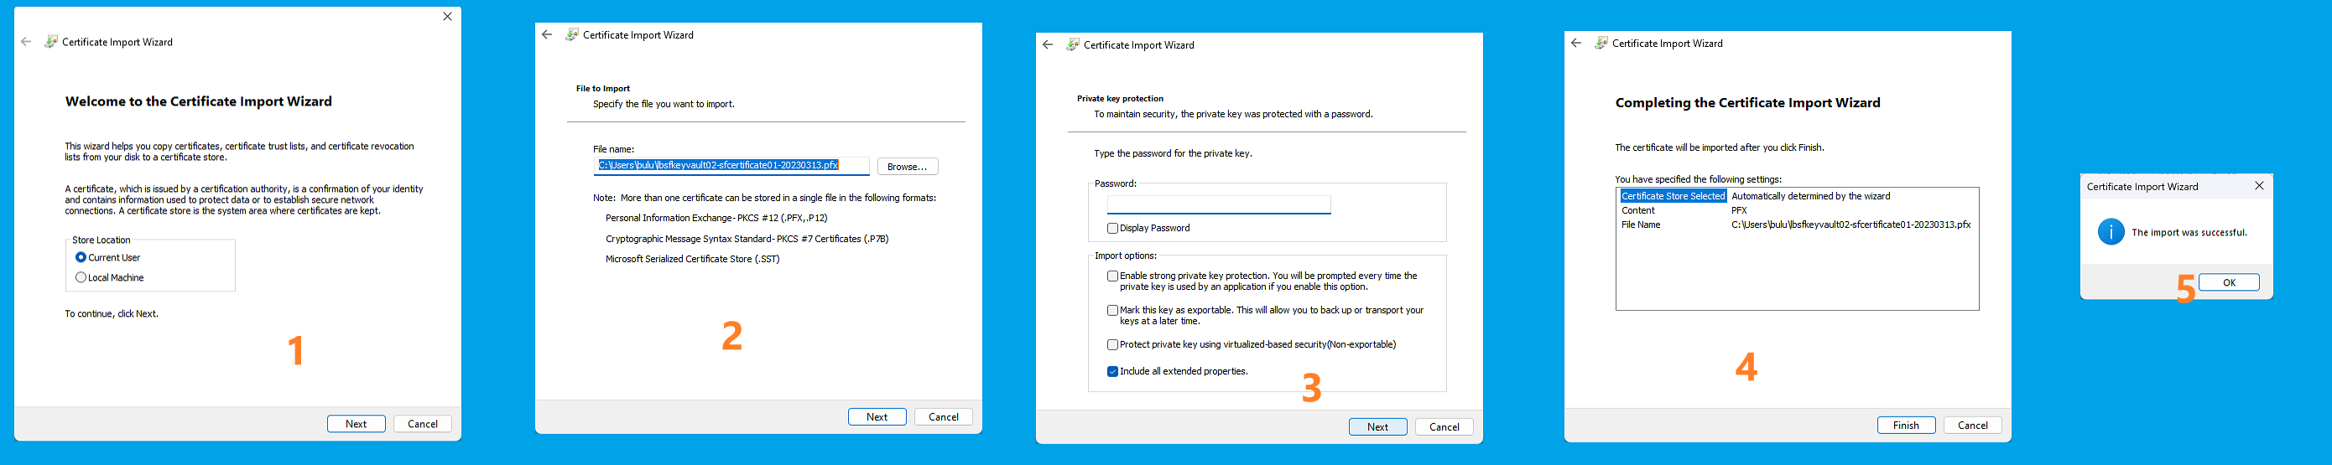Select the Local Machine store location

click(81, 277)
